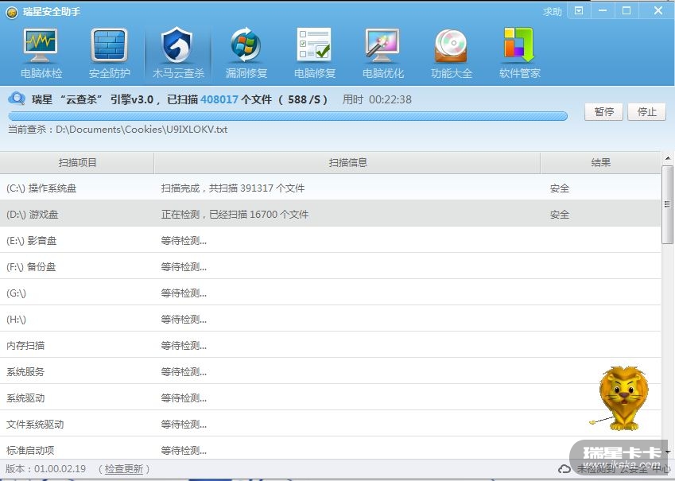The height and width of the screenshot is (481, 675).
Task: Click the cloud icon in status bar
Action: pyautogui.click(x=564, y=469)
